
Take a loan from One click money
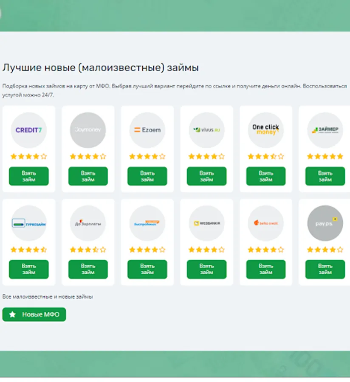[266, 176]
